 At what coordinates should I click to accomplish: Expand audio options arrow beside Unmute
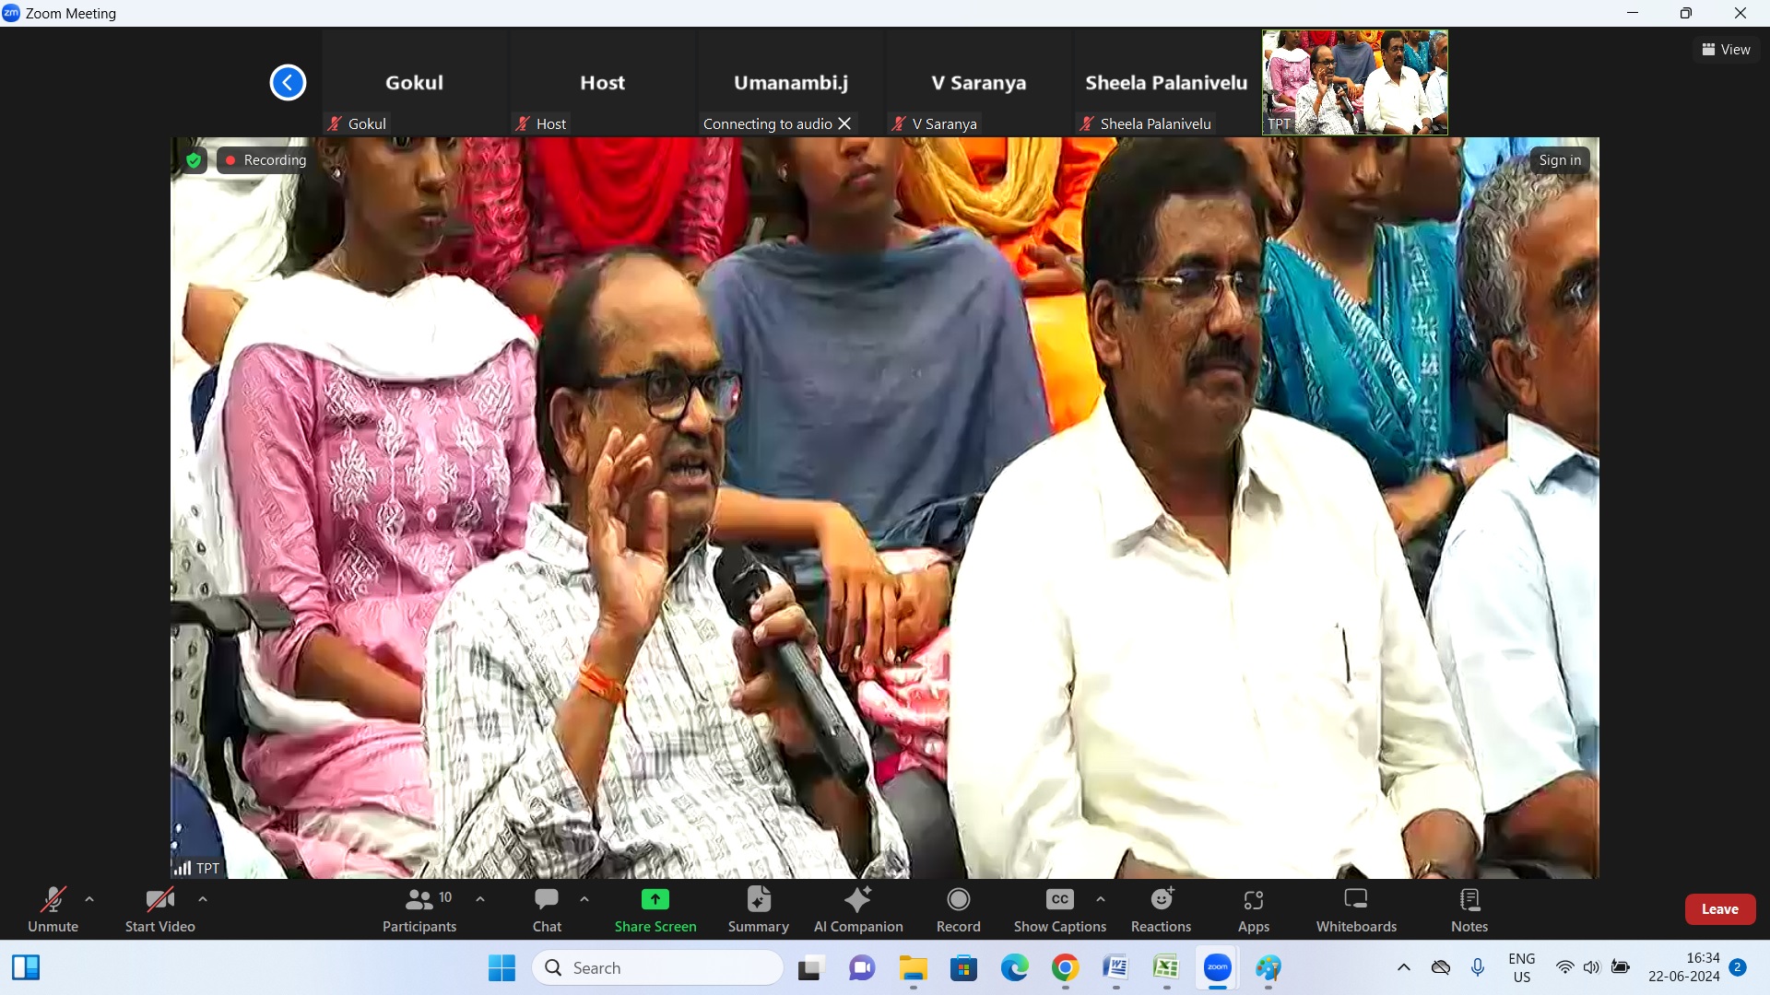(89, 899)
